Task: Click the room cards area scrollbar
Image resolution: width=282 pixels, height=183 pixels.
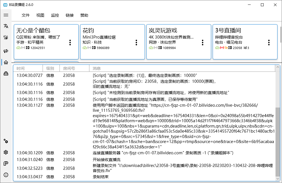Action: [280, 35]
